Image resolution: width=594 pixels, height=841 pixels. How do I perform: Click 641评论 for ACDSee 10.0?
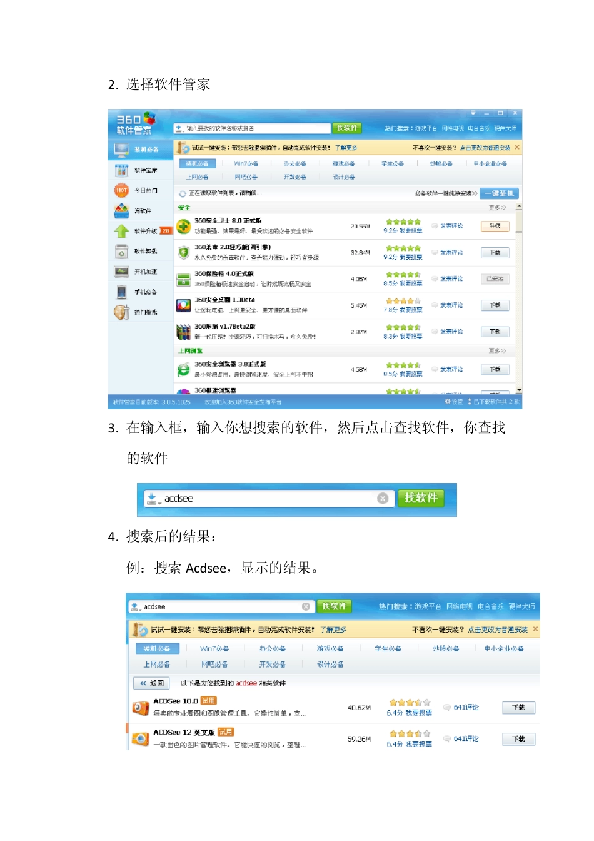click(x=461, y=708)
